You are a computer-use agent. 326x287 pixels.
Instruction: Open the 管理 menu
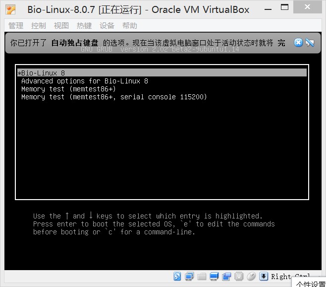pos(16,26)
